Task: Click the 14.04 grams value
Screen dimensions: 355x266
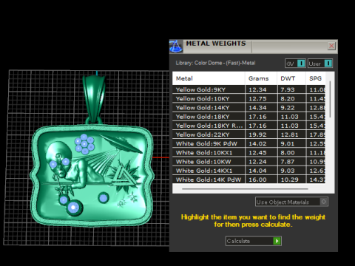Action: click(x=257, y=171)
